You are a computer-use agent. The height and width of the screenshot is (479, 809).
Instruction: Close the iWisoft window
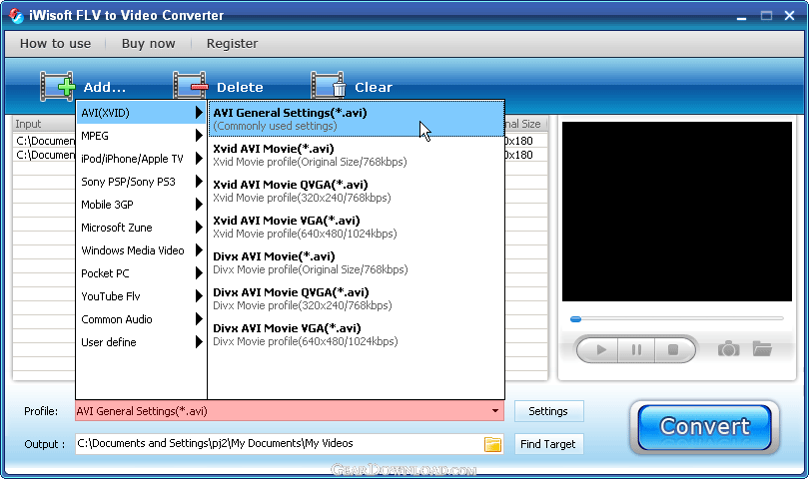click(x=789, y=16)
